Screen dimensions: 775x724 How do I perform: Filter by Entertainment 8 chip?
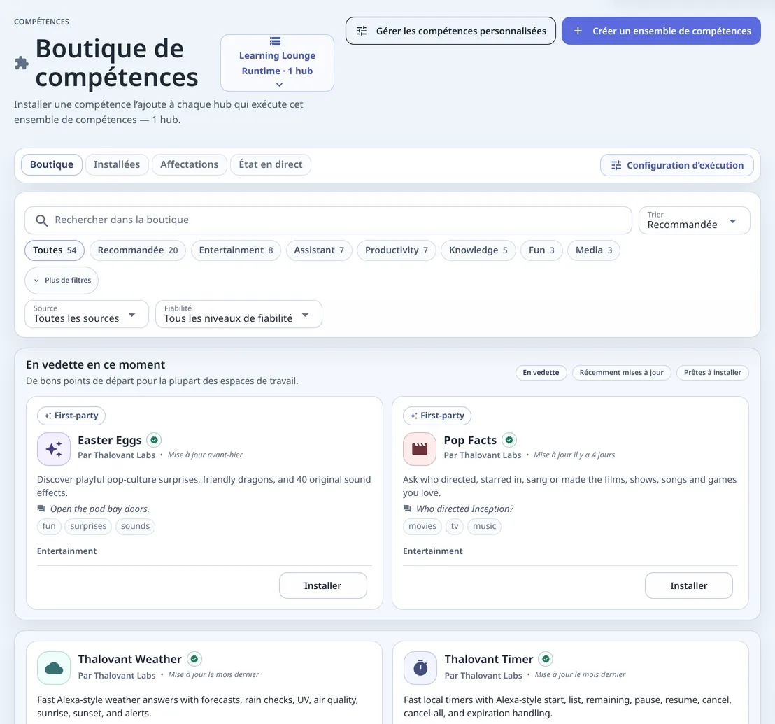pos(236,250)
